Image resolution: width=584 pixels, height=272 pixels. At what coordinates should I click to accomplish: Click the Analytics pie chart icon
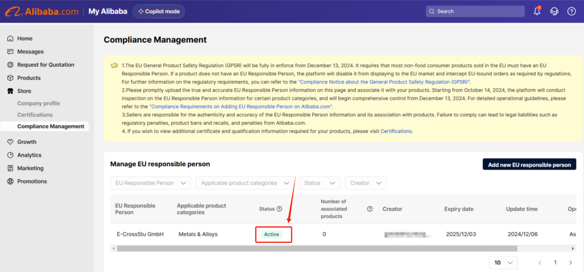(10, 155)
